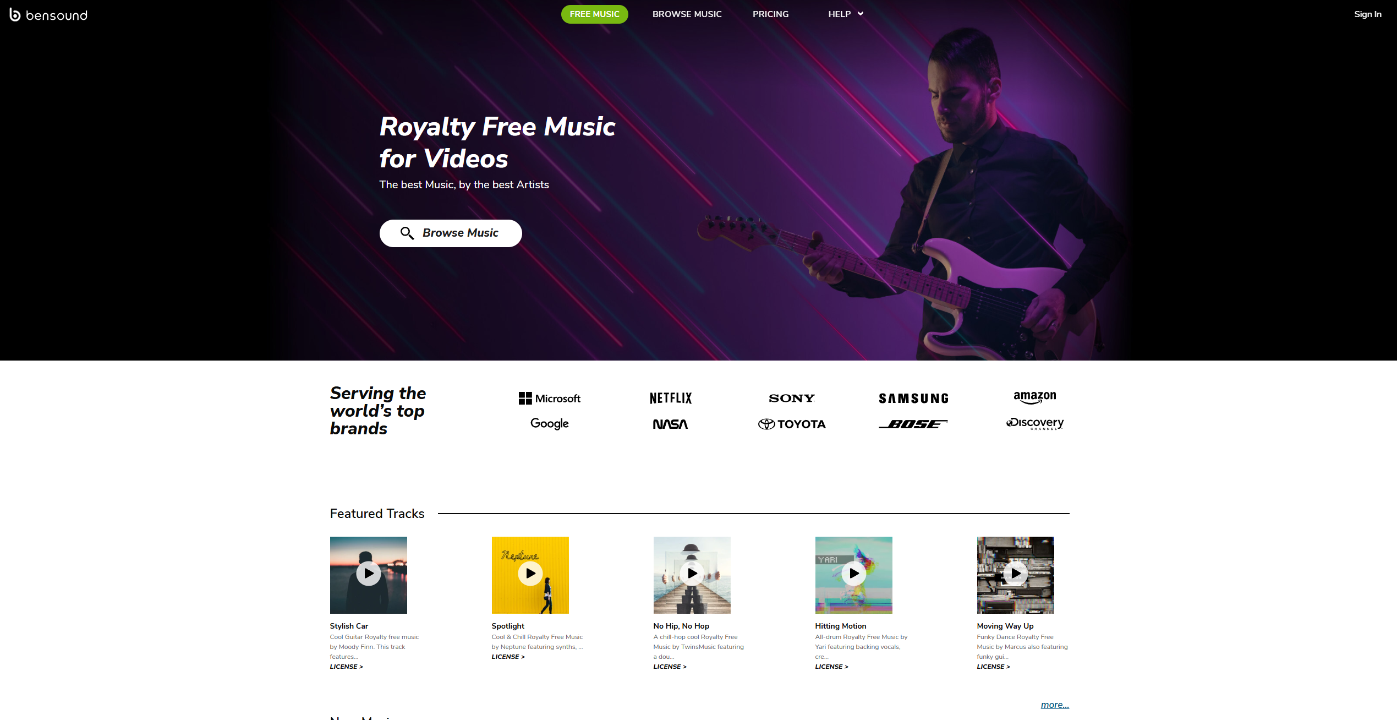Click the Toyota brand logo
Screen dimensions: 1397x720
coord(792,424)
